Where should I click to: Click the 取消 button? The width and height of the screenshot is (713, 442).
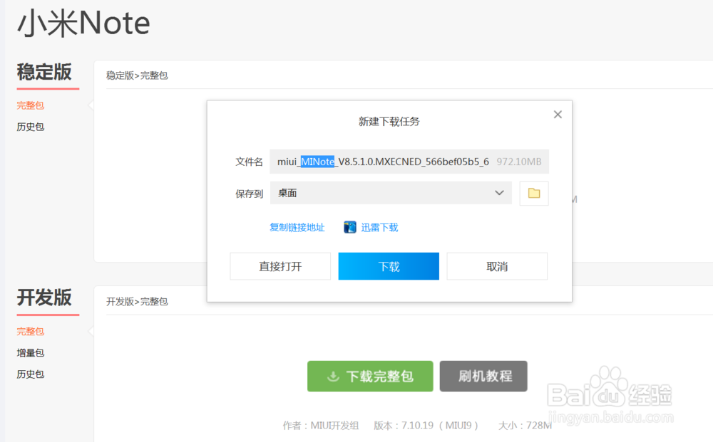click(x=497, y=266)
